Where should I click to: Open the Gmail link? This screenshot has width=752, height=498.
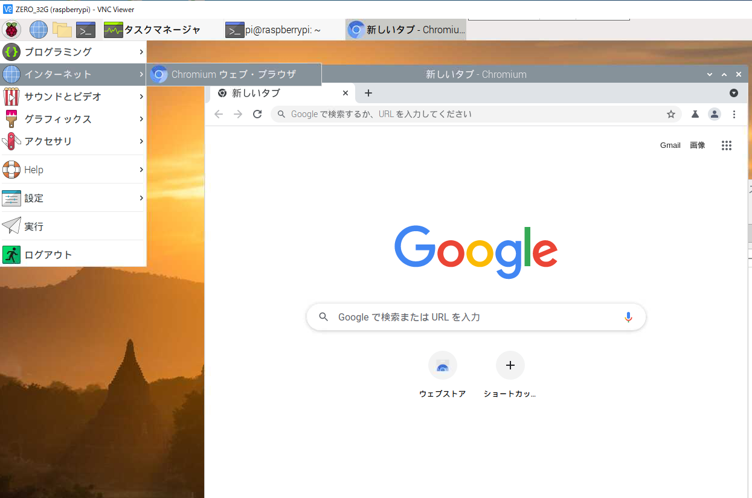(x=670, y=145)
